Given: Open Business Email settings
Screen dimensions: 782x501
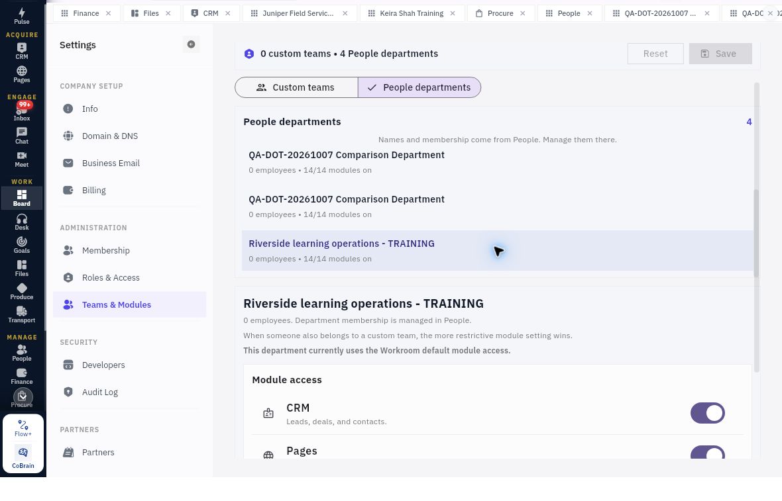Looking at the screenshot, I should 130,163.
